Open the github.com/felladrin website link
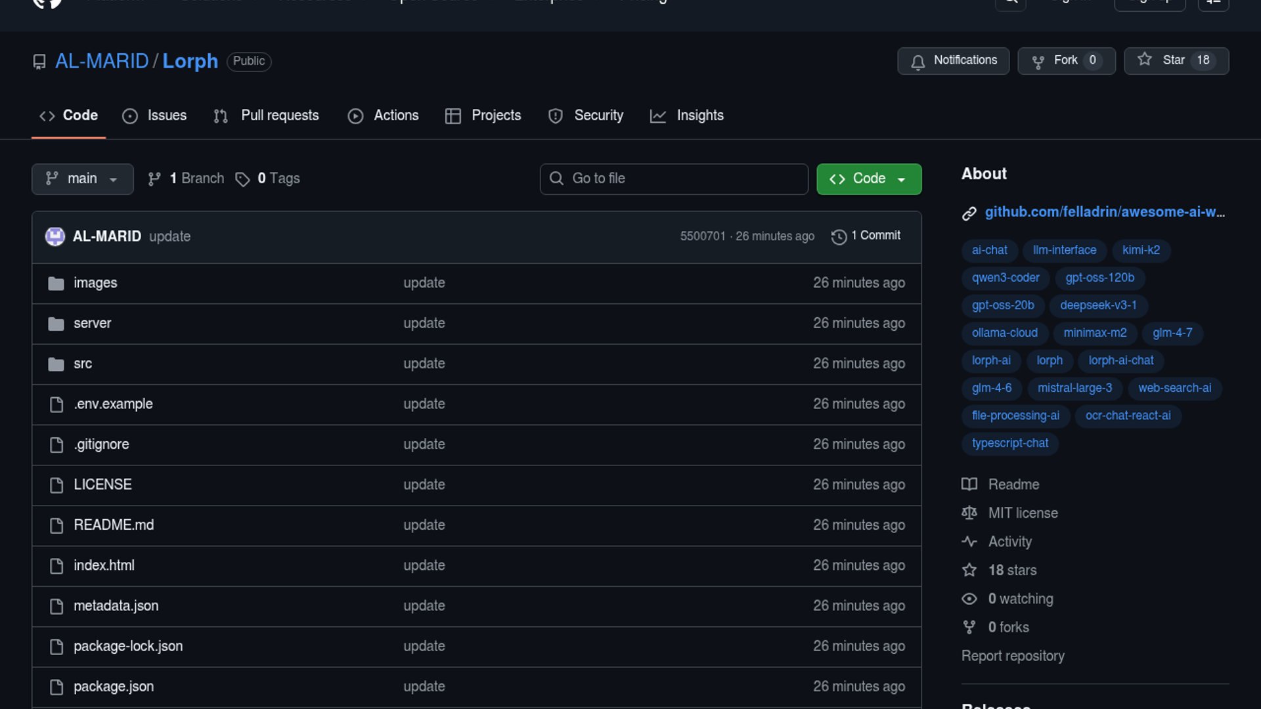This screenshot has height=709, width=1261. pyautogui.click(x=1105, y=212)
